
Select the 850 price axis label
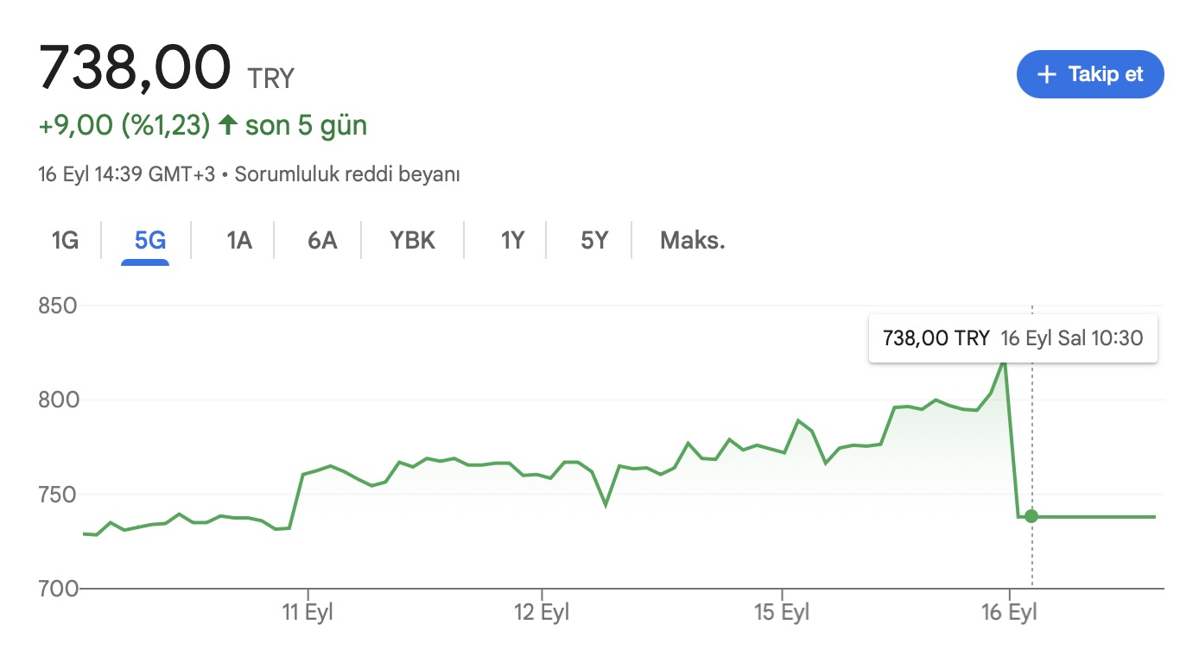pyautogui.click(x=54, y=305)
